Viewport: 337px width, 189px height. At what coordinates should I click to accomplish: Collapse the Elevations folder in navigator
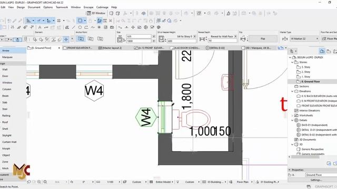(x=292, y=91)
